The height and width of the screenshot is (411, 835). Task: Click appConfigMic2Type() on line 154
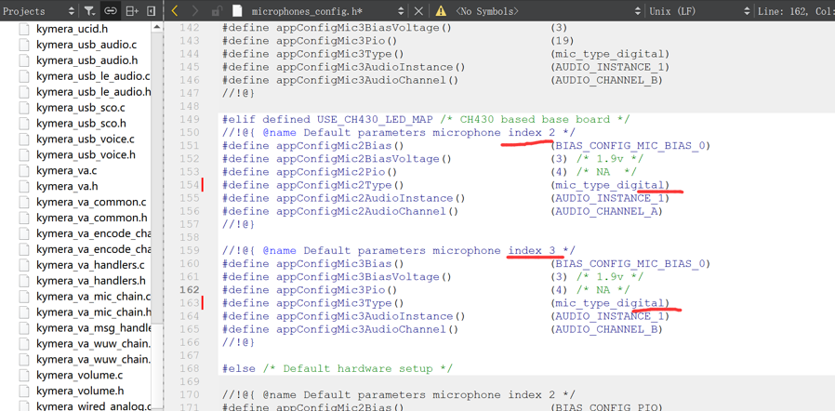point(340,185)
